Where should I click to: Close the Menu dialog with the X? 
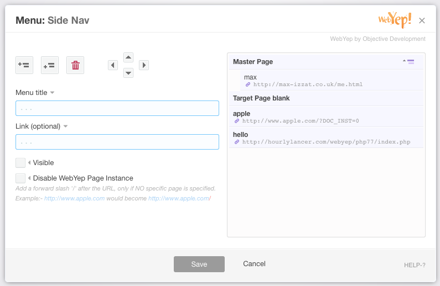click(x=422, y=20)
